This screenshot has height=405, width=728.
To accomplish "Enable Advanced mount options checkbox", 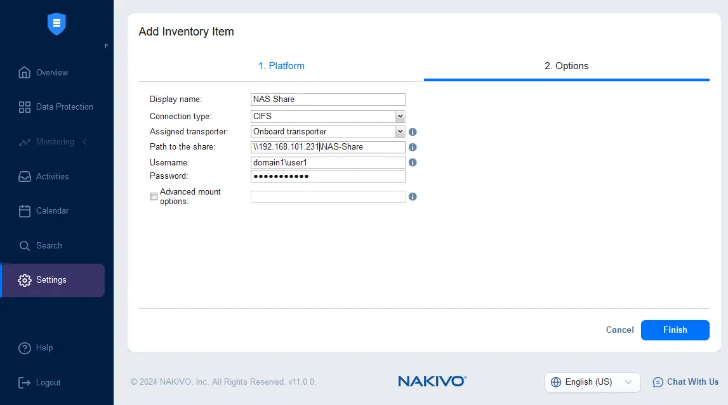I will coord(153,196).
